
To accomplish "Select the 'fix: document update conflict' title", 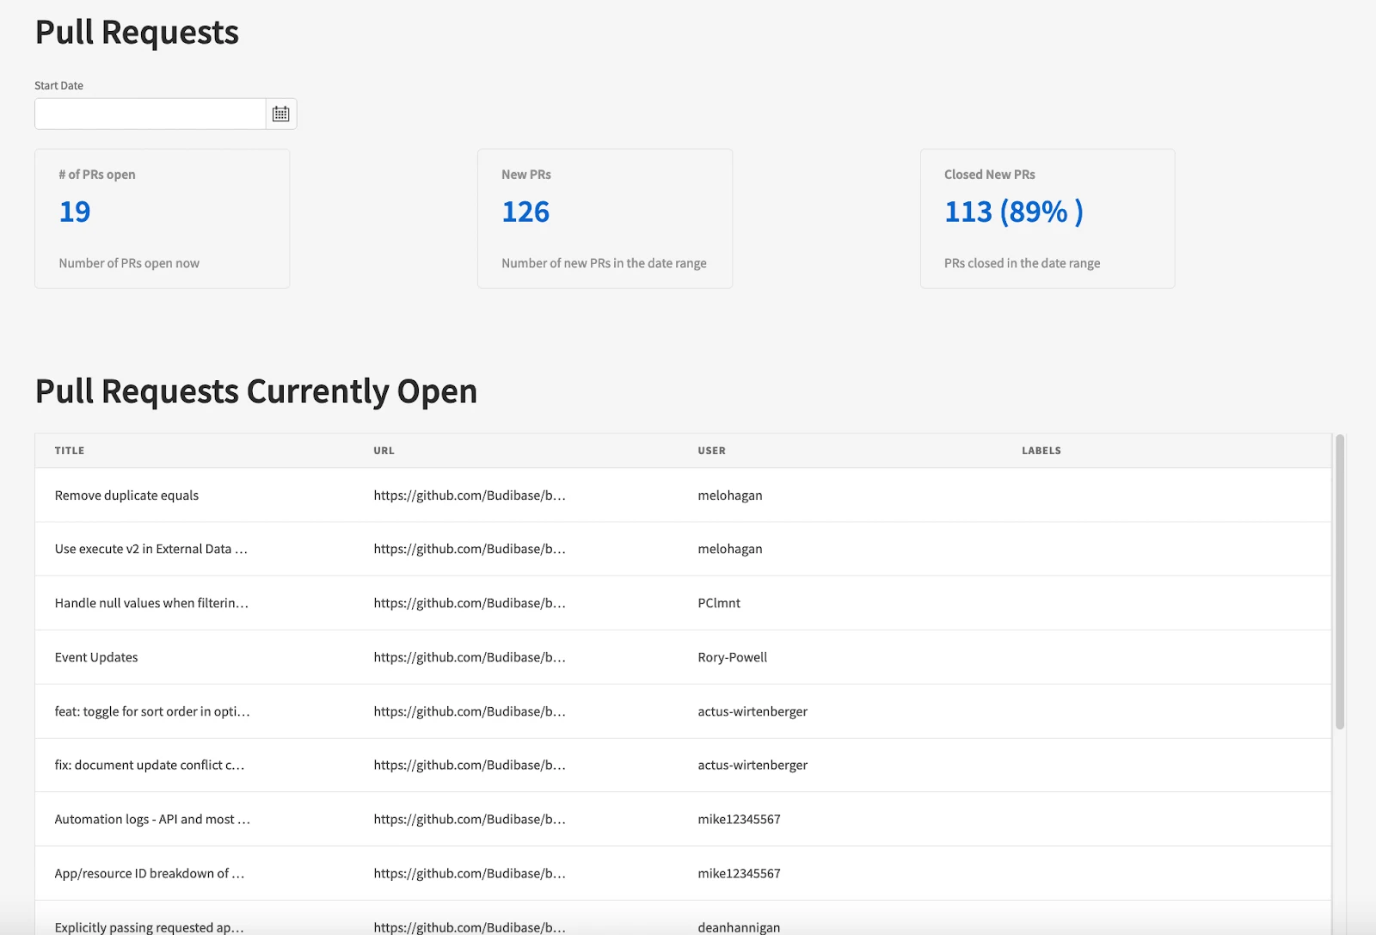I will pyautogui.click(x=150, y=765).
